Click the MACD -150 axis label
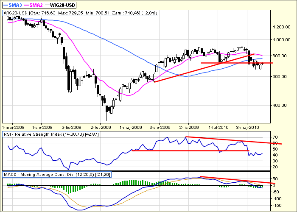Screen dimensions: 297x212 tap(276, 206)
